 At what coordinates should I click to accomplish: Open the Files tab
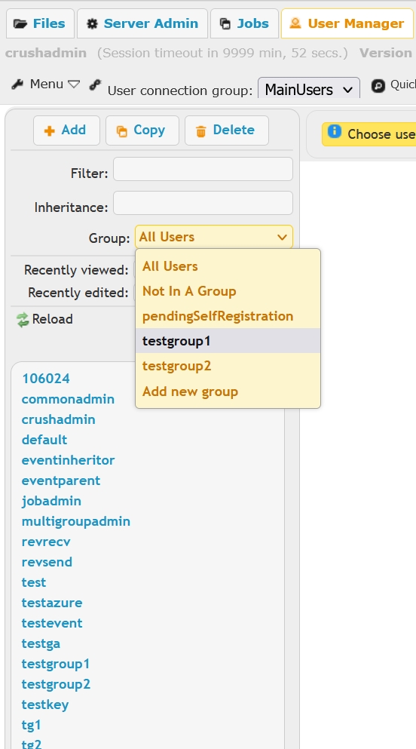(x=40, y=23)
